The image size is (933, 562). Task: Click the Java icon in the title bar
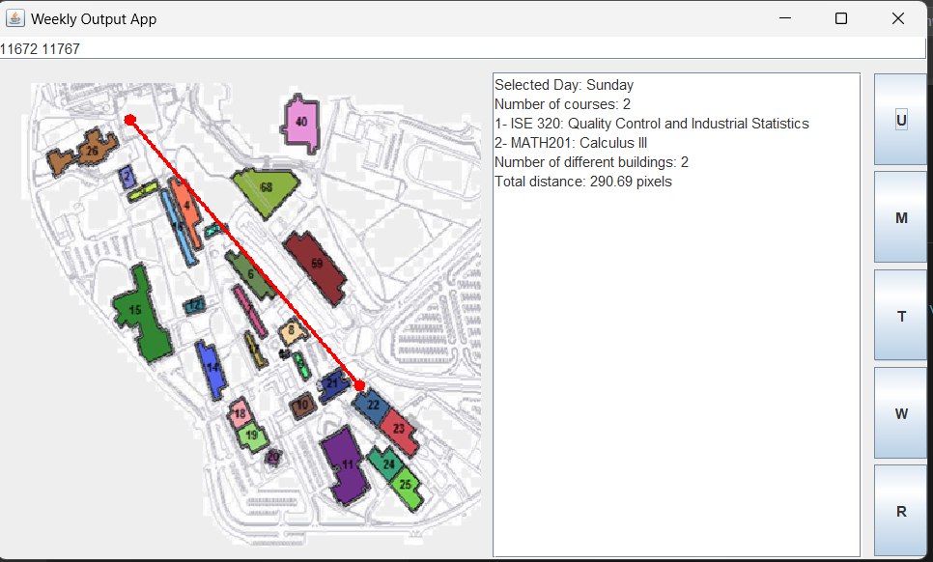coord(14,18)
